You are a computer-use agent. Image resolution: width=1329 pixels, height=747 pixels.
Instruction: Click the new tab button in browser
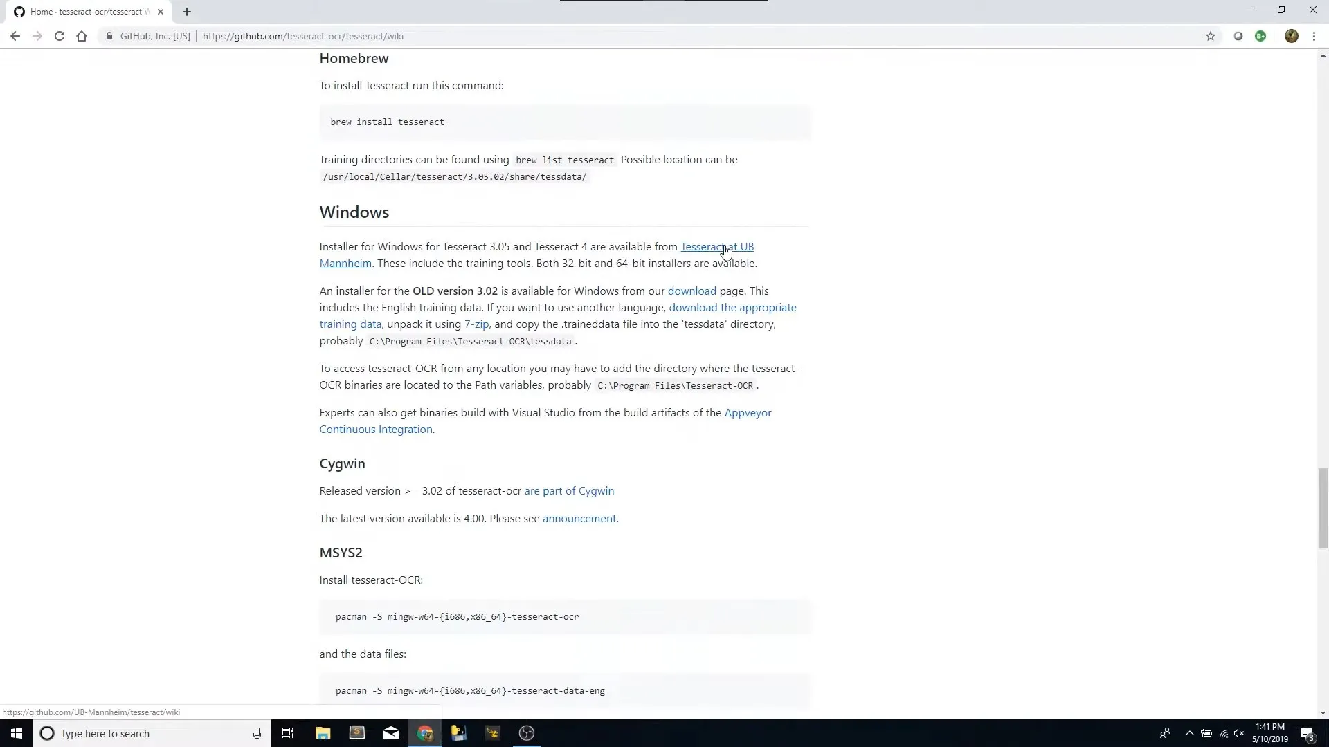click(186, 11)
